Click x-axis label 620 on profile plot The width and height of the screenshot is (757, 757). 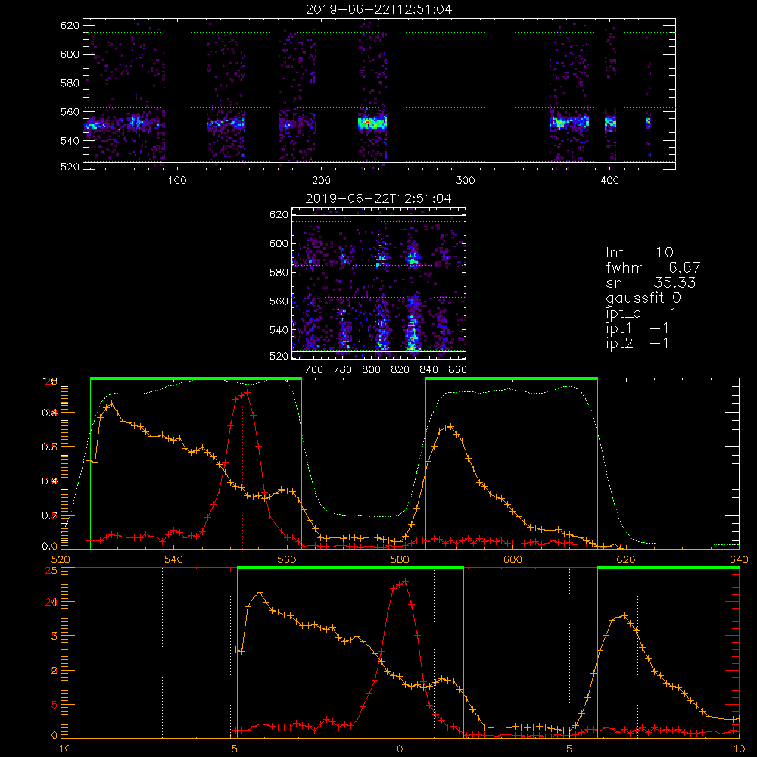[626, 560]
